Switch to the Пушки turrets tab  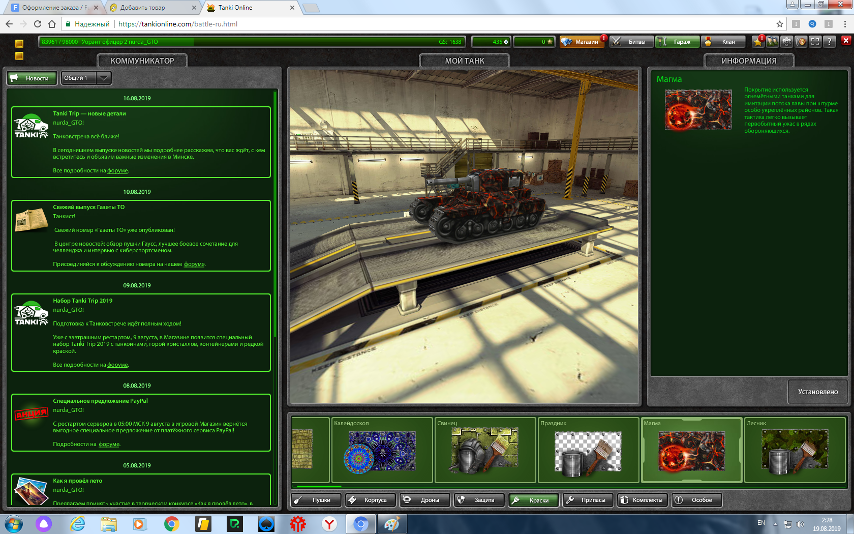316,500
